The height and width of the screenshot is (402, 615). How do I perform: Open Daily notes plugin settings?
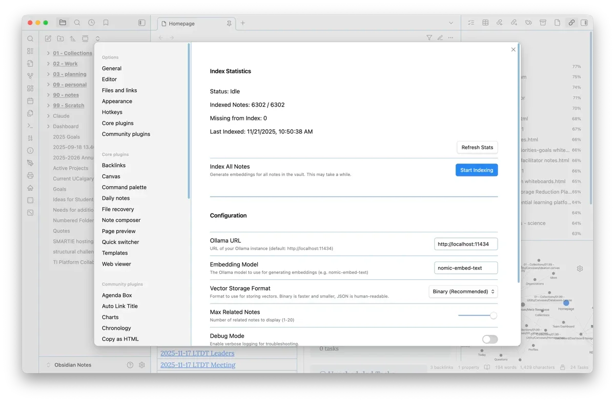(116, 198)
